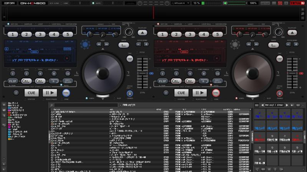Fast-forward seek on the left deck
307x172 pixels.
pyautogui.click(x=107, y=44)
